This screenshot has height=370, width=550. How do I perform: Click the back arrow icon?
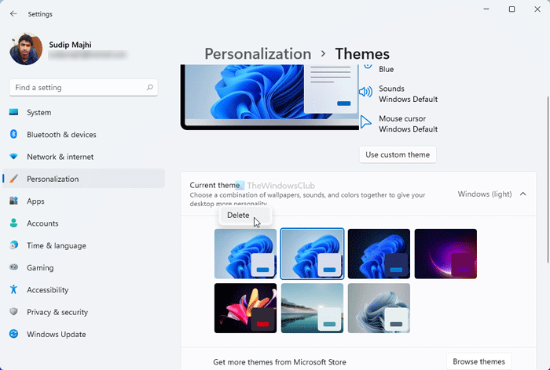click(x=13, y=14)
